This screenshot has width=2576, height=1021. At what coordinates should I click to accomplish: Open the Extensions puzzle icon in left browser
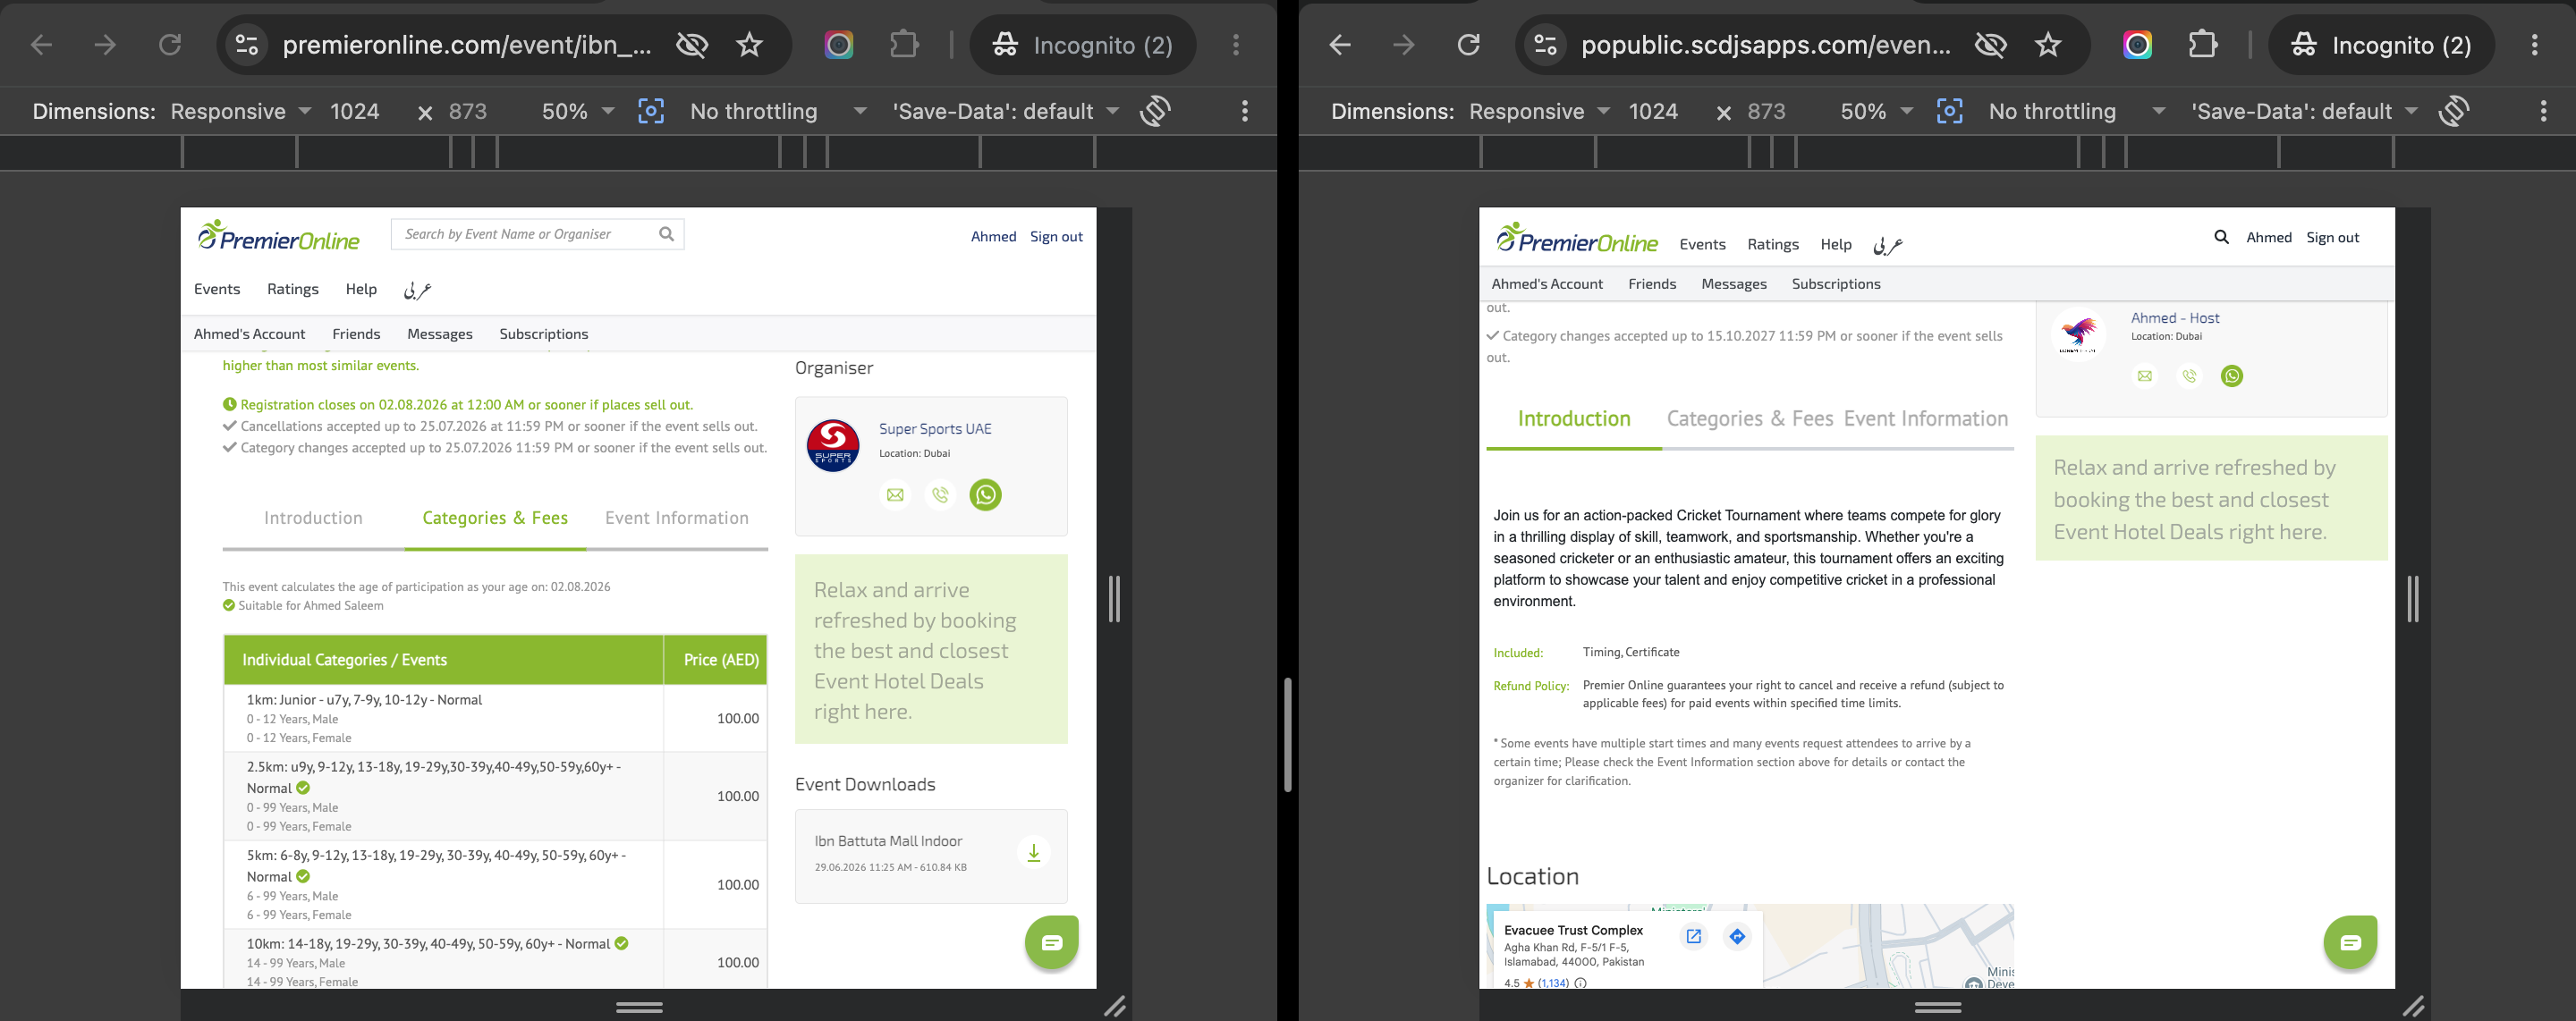[904, 45]
